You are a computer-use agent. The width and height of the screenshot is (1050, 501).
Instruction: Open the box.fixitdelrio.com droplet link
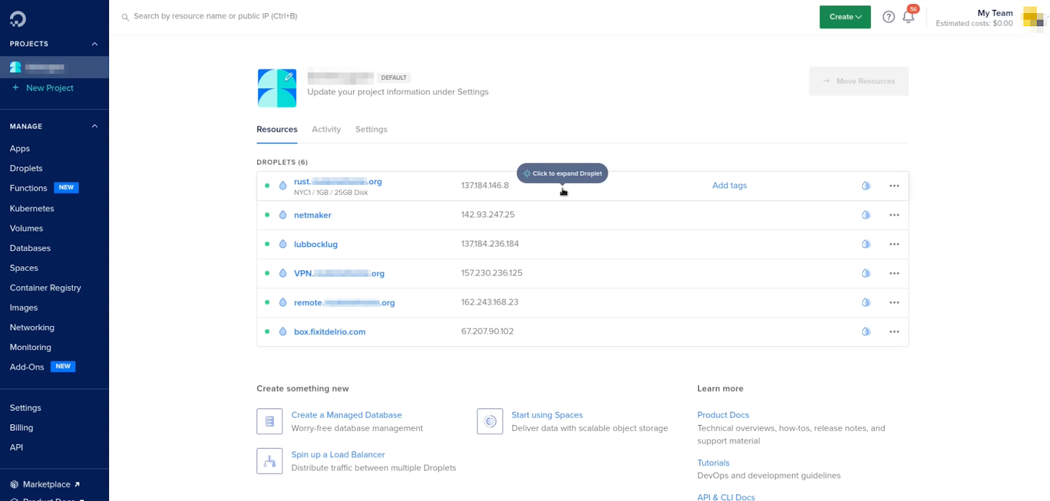pos(329,332)
